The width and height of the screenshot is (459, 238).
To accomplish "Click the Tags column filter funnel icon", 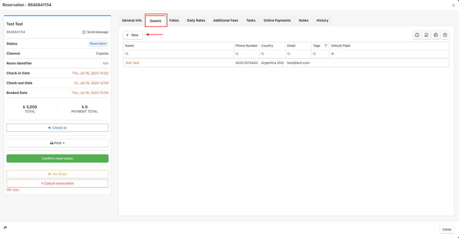I will click(x=326, y=46).
